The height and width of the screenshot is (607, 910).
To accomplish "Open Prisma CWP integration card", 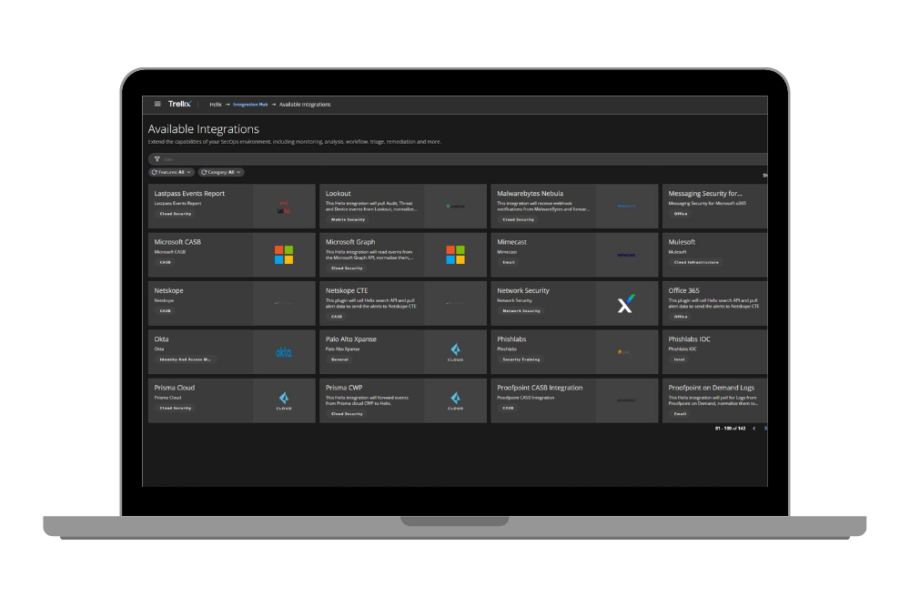I will 403,401.
